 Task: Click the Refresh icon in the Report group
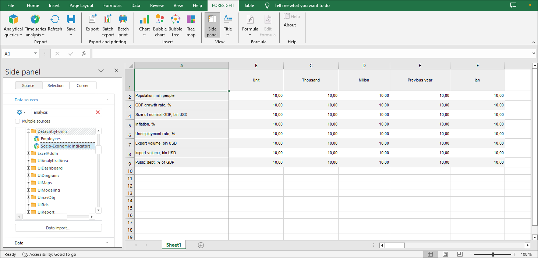point(55,23)
